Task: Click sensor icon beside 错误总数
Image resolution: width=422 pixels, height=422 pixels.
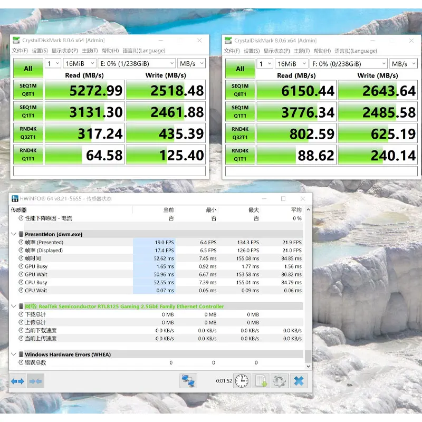Action: (x=21, y=362)
